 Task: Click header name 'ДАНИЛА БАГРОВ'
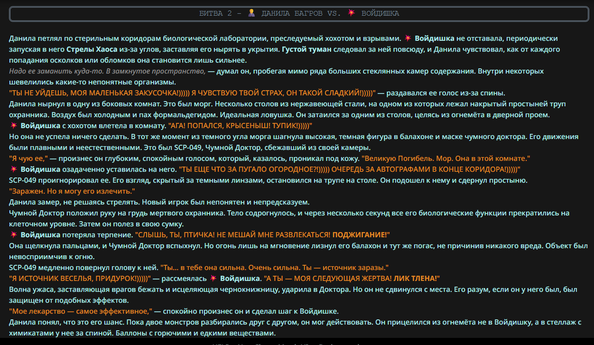[292, 13]
